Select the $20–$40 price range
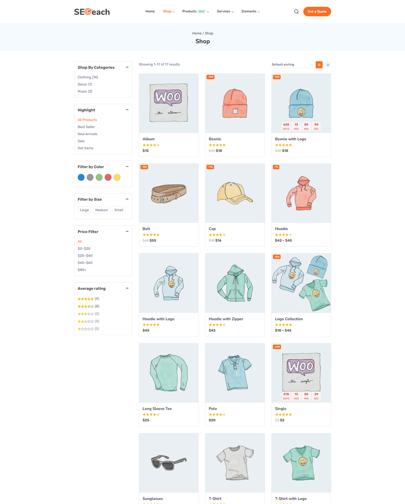The width and height of the screenshot is (405, 504). tap(85, 256)
